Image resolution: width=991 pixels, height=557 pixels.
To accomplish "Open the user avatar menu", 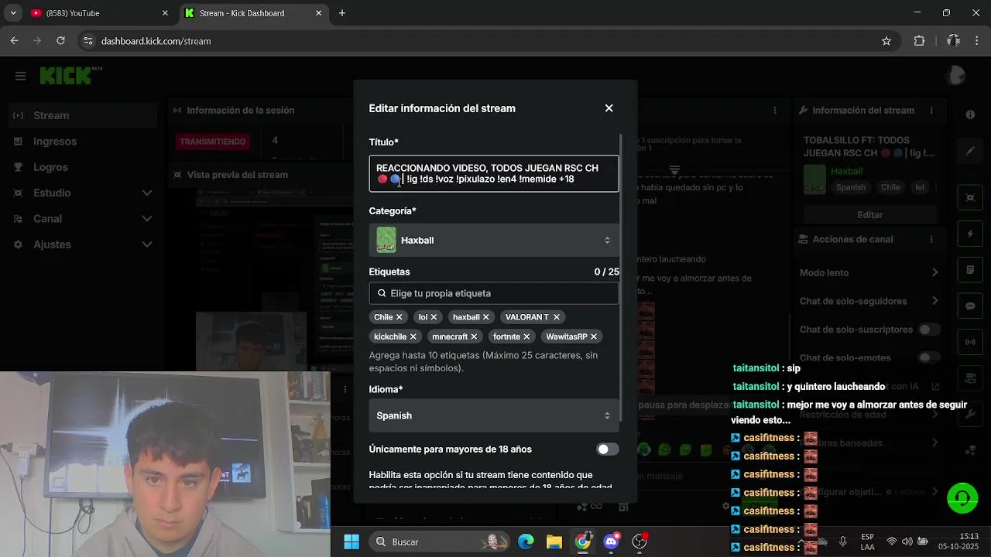I will click(956, 75).
